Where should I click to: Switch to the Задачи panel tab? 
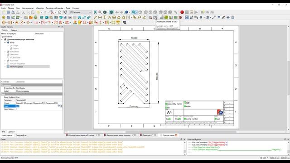14,30
